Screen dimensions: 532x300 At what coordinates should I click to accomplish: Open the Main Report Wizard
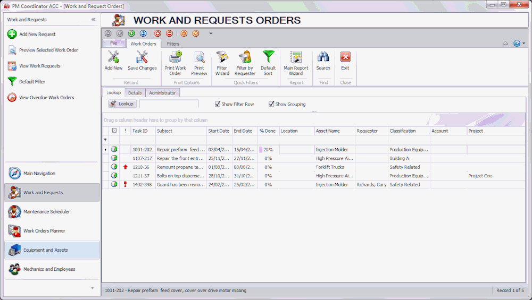296,58
